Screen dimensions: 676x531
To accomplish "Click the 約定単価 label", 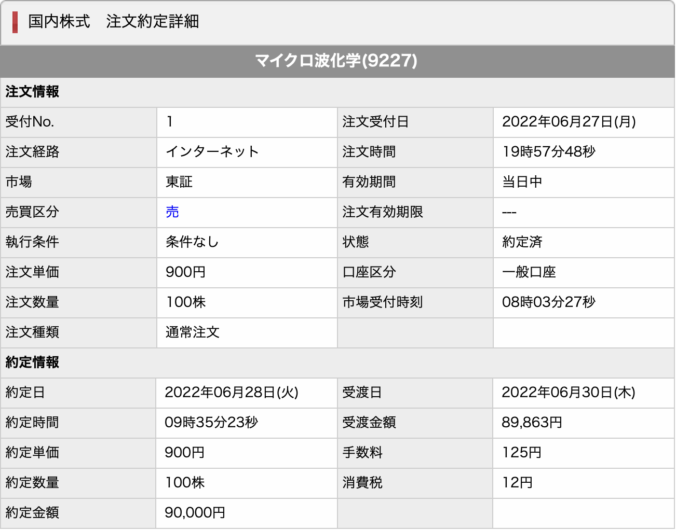I will point(32,453).
